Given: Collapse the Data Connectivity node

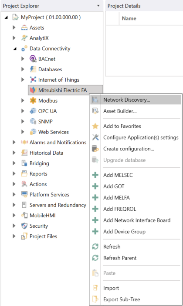Looking at the screenshot, I should pyautogui.click(x=15, y=49).
